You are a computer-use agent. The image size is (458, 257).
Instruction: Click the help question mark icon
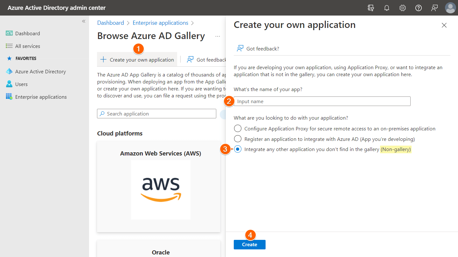(x=419, y=8)
